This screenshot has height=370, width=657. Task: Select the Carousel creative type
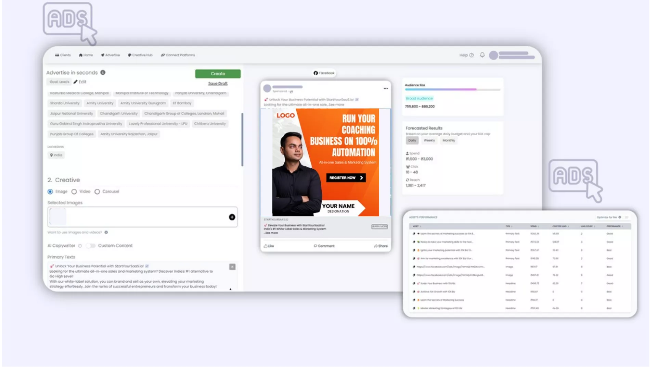(97, 192)
